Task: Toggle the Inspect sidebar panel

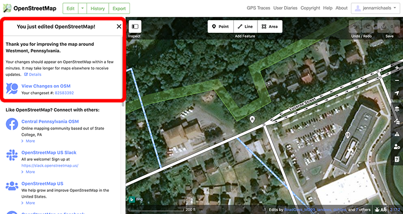Action: click(135, 27)
